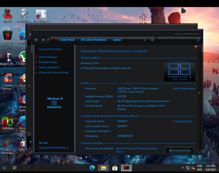This screenshot has width=219, height=173.
Task: Open the Vista Shortcut desktop icon
Action: click(x=41, y=16)
